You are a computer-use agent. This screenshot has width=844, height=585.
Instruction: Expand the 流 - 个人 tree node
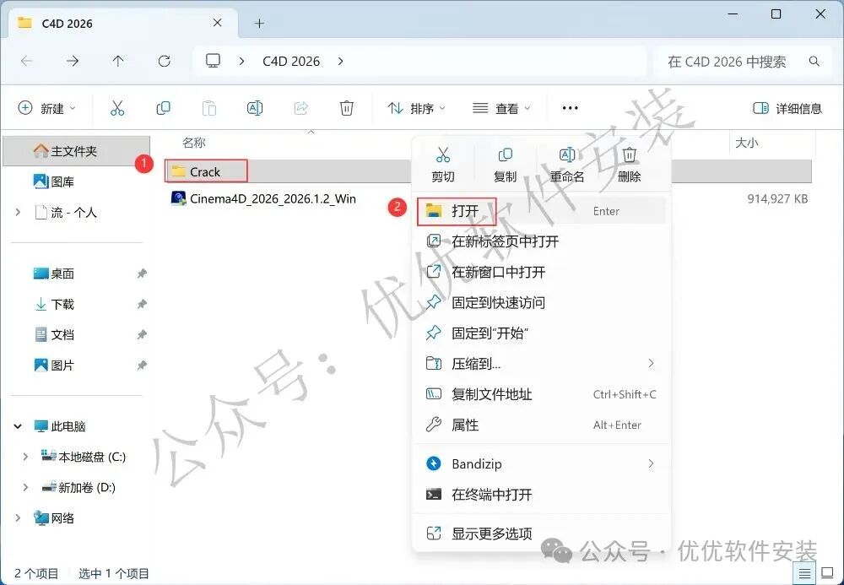click(19, 213)
